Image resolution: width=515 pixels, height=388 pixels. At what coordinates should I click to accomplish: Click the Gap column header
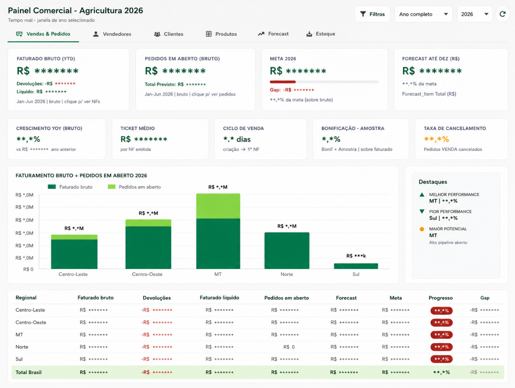point(485,298)
